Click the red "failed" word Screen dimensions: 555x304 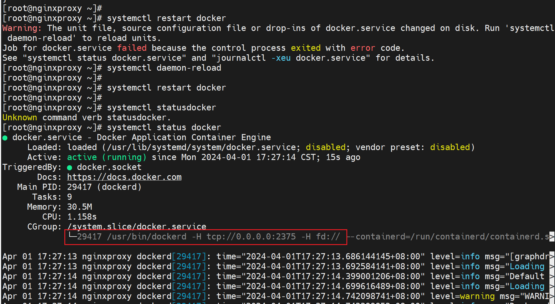(132, 48)
